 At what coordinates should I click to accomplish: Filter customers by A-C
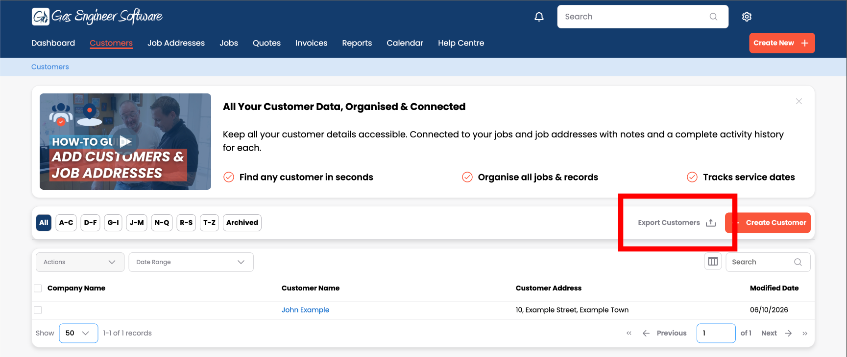pyautogui.click(x=66, y=223)
